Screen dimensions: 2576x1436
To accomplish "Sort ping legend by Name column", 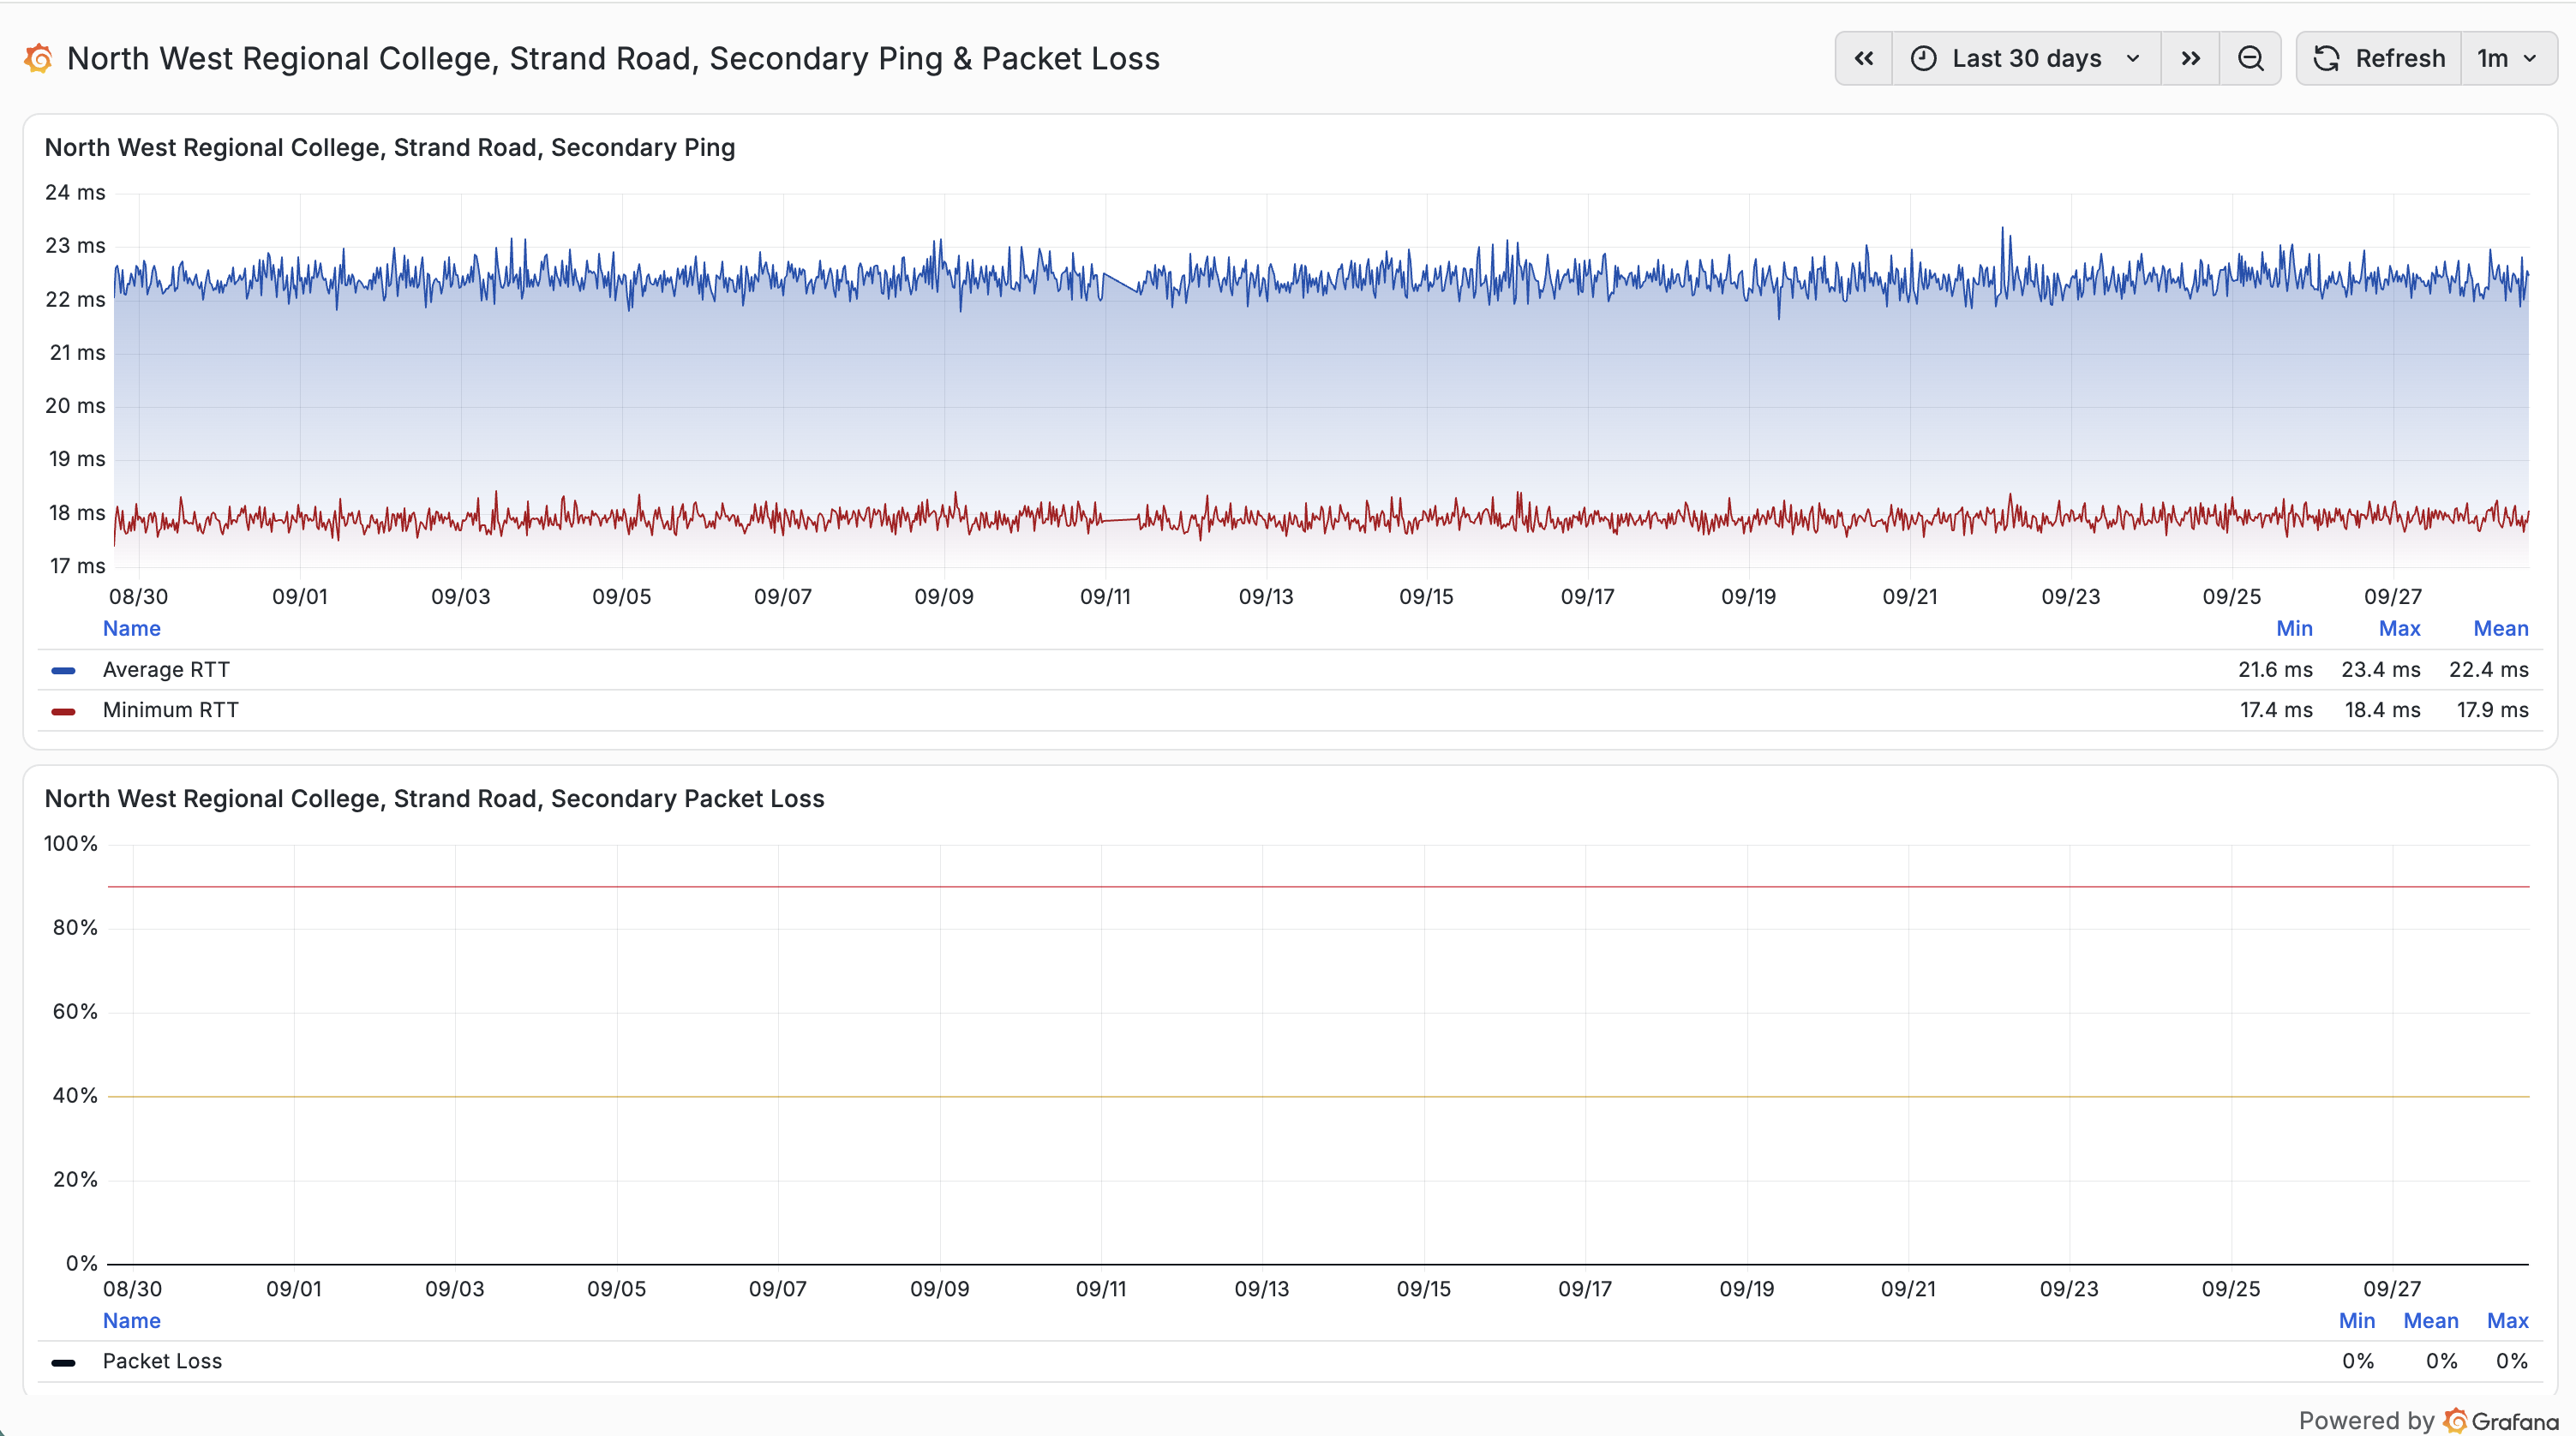I will (132, 629).
